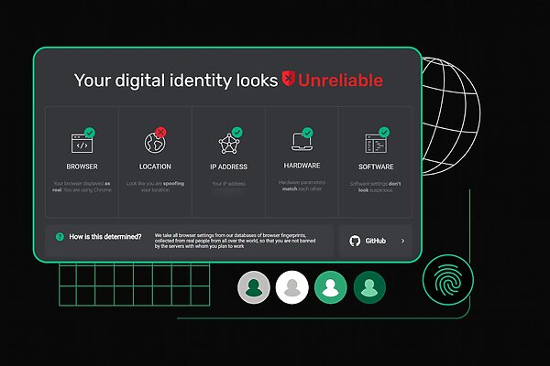Select the IP Address network icon
The width and height of the screenshot is (550, 366).
coord(227,144)
